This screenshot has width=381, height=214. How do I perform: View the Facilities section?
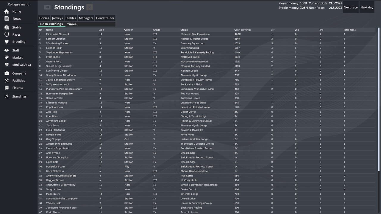click(19, 81)
